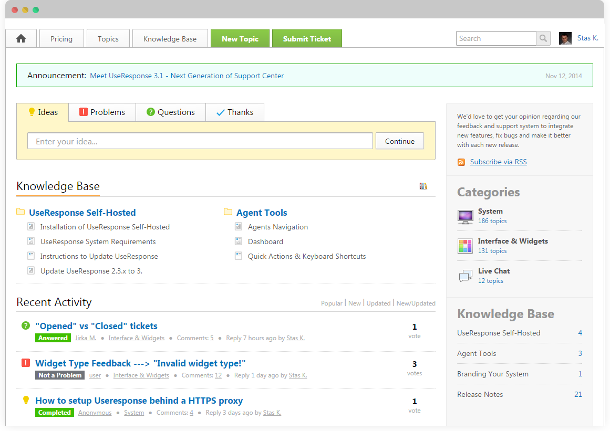Screen dimensions: 610x431
Task: Open the Pricing tab
Action: point(61,39)
